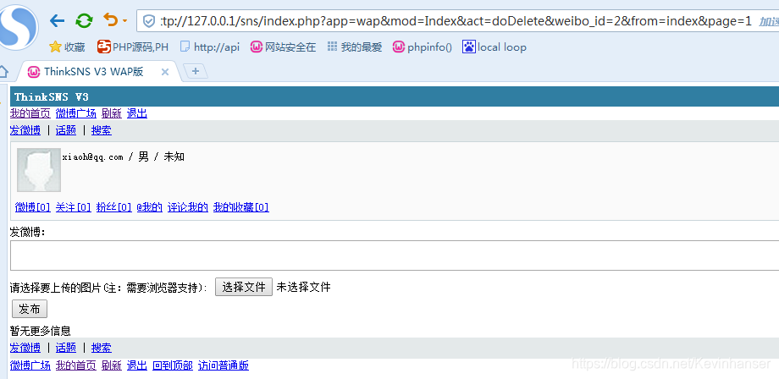779x379 pixels.
Task: Close the ThinkSNS V3 WAP版 tab
Action: tap(165, 72)
